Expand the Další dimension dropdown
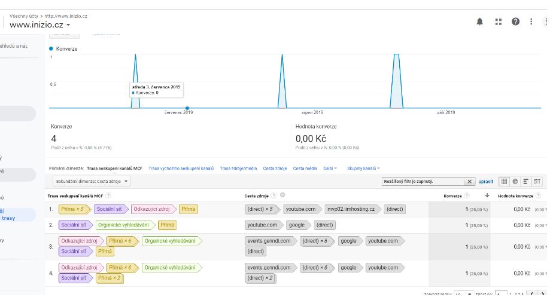The width and height of the screenshot is (550, 297). click(x=330, y=169)
